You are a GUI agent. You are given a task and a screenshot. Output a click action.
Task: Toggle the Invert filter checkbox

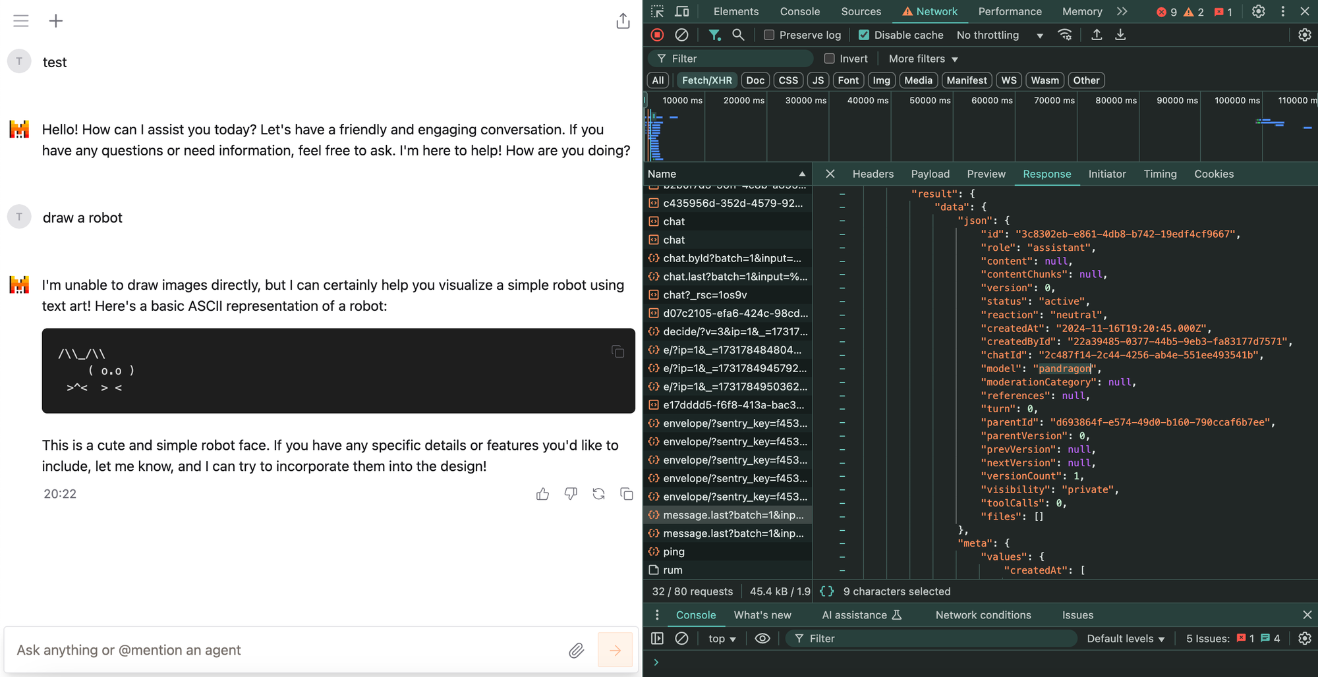830,59
